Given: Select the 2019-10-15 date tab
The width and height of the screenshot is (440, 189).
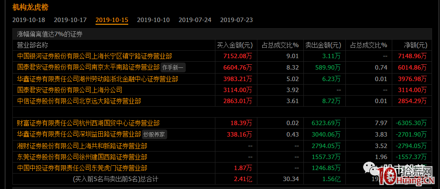Looking at the screenshot, I should pyautogui.click(x=112, y=20).
